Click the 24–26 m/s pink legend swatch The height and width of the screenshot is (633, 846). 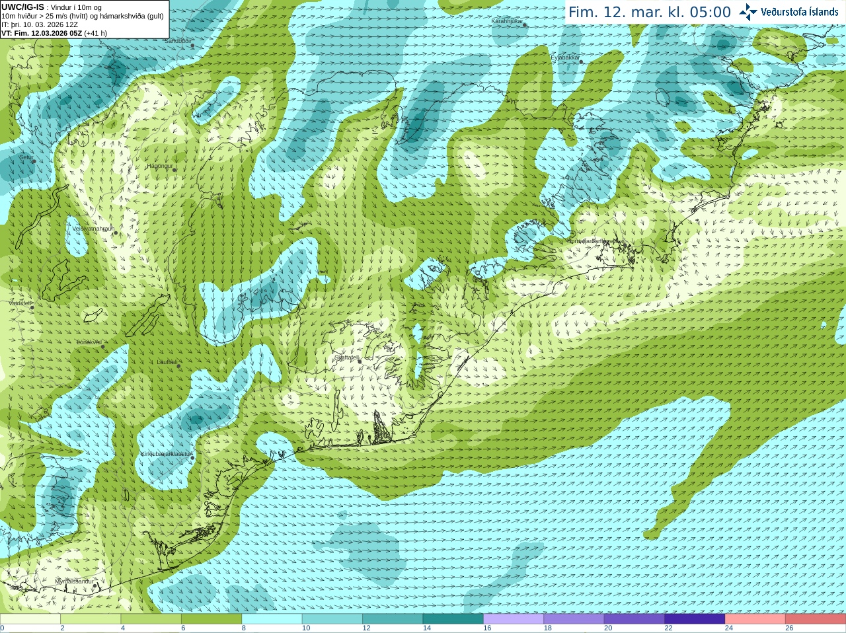[755, 619]
